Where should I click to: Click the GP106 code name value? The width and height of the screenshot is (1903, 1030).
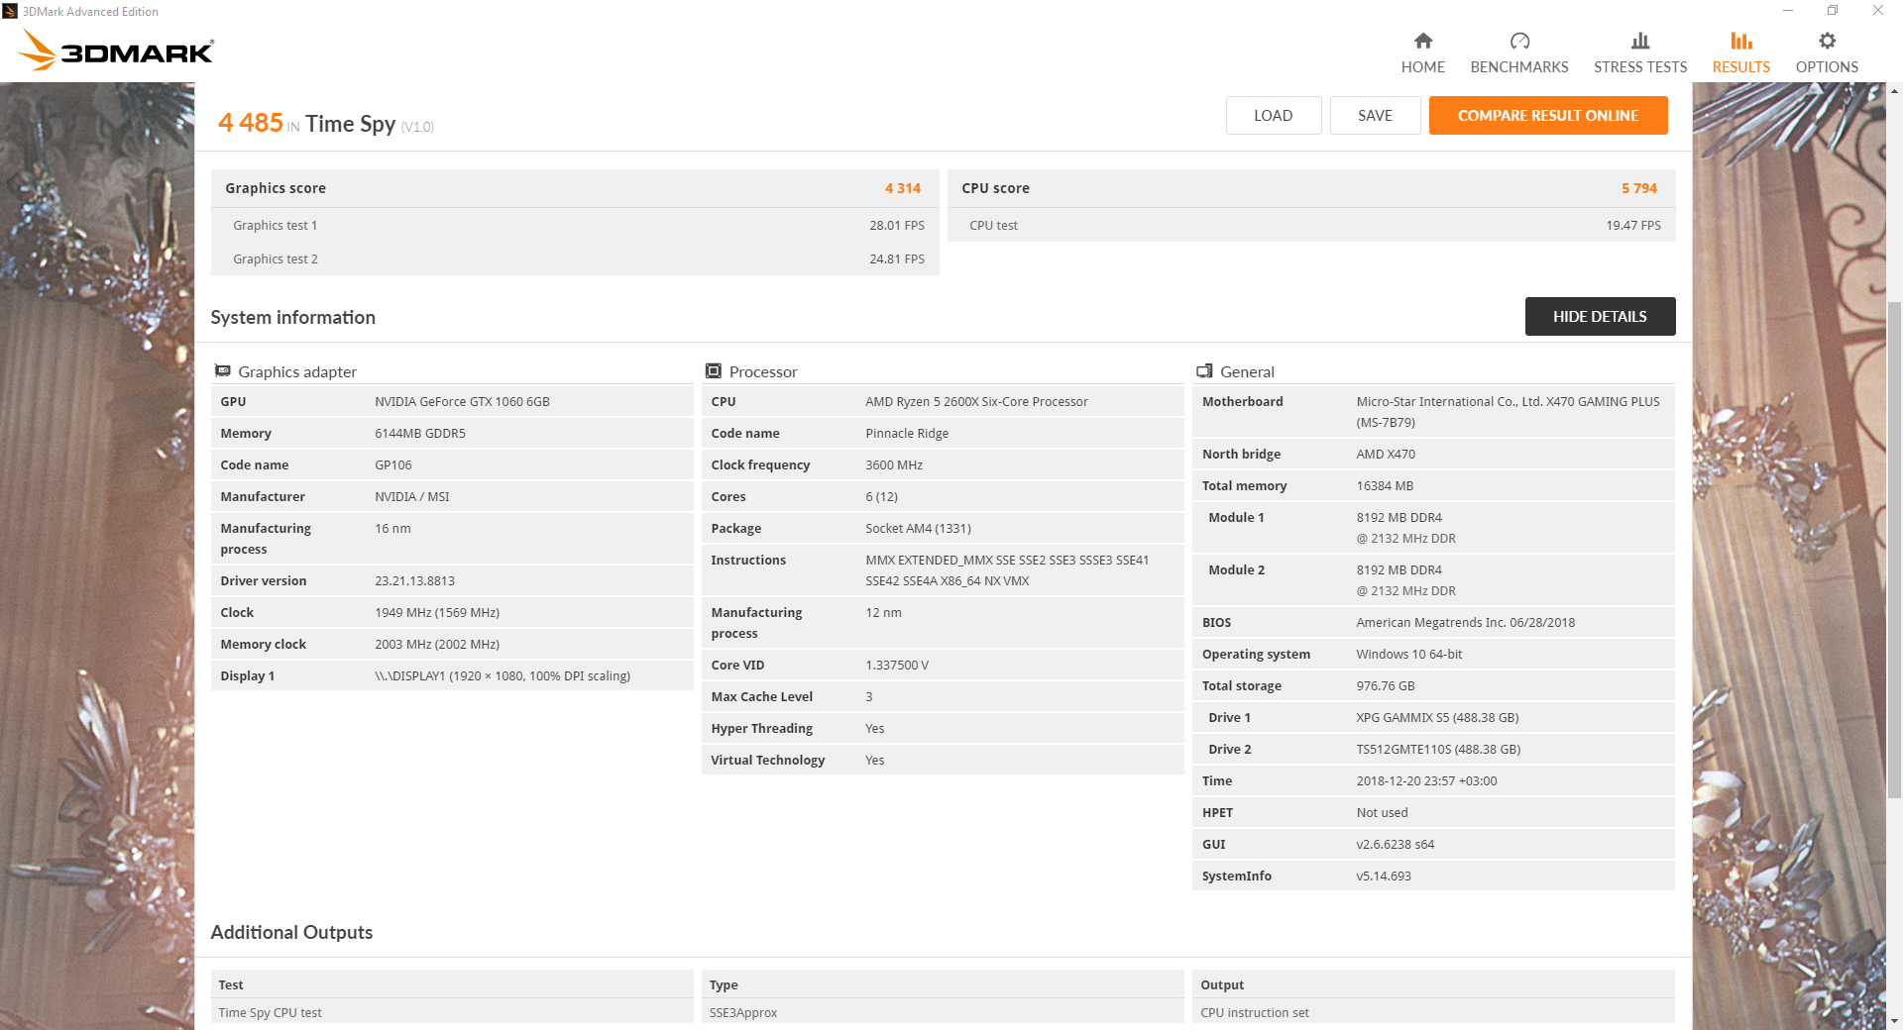(x=393, y=465)
